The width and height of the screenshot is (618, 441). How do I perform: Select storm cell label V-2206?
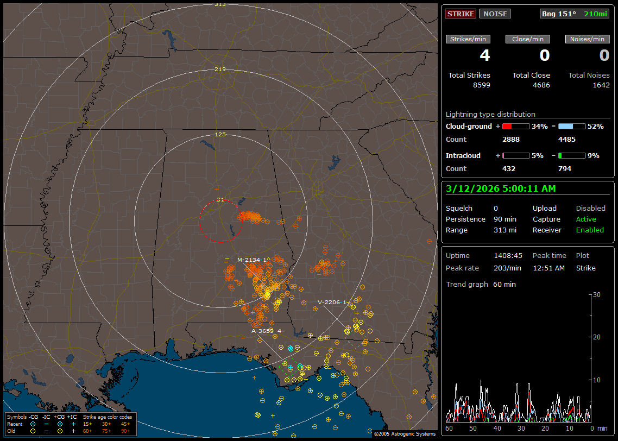(331, 302)
